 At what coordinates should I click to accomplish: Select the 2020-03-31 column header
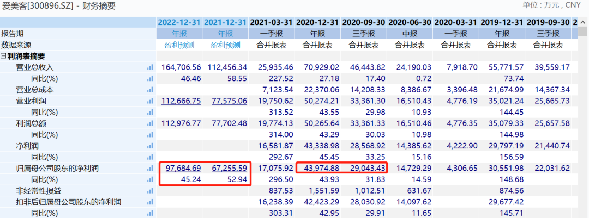[456, 22]
